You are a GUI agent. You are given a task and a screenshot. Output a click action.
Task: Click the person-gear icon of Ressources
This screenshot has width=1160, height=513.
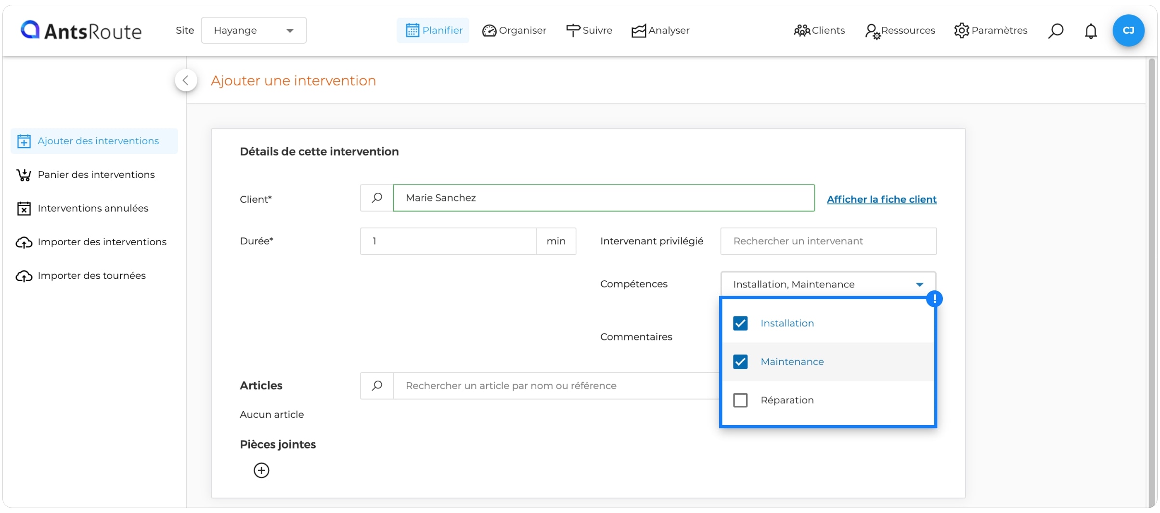pyautogui.click(x=873, y=32)
